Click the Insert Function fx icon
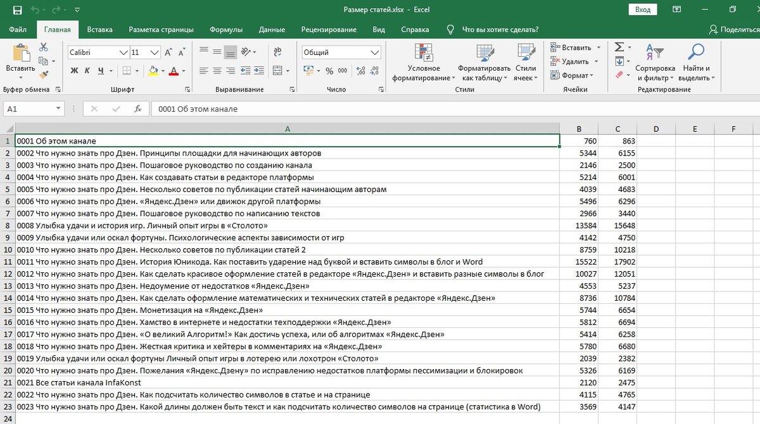Screen dimensions: 760x424 point(137,109)
